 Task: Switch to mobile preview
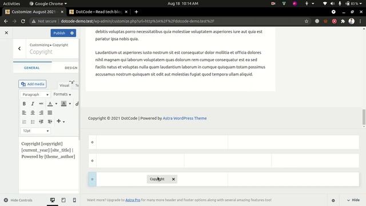pos(74,200)
